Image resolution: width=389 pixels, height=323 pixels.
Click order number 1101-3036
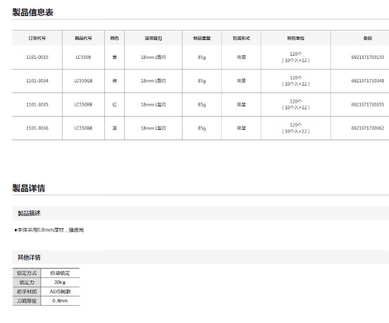coord(37,128)
